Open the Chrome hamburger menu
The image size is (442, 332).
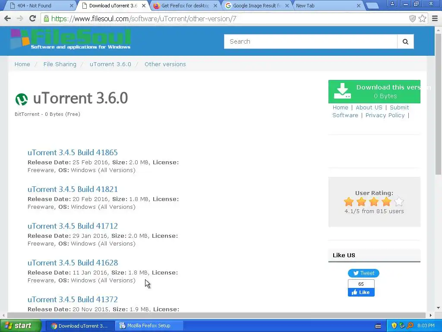point(435,19)
